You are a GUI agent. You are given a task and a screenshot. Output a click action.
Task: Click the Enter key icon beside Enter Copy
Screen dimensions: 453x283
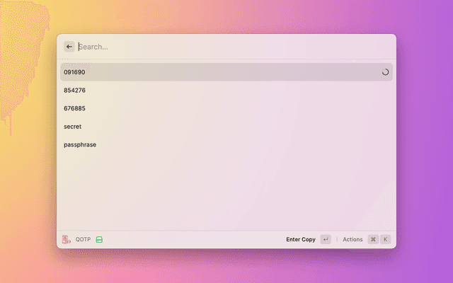tap(326, 240)
